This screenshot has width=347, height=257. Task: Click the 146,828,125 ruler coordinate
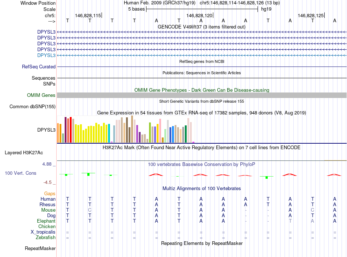tap(310, 15)
